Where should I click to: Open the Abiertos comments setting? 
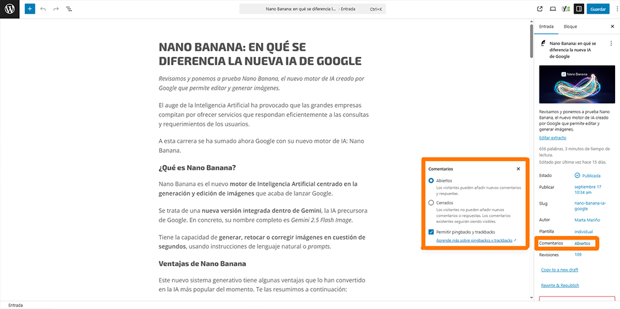582,243
